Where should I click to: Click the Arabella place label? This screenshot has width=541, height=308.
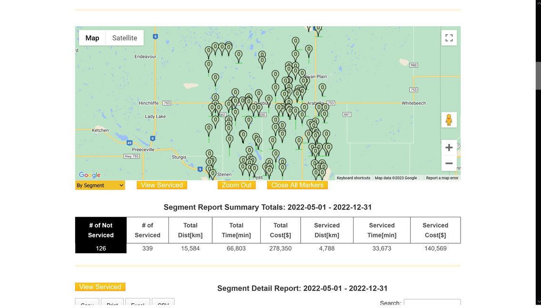pos(315,103)
